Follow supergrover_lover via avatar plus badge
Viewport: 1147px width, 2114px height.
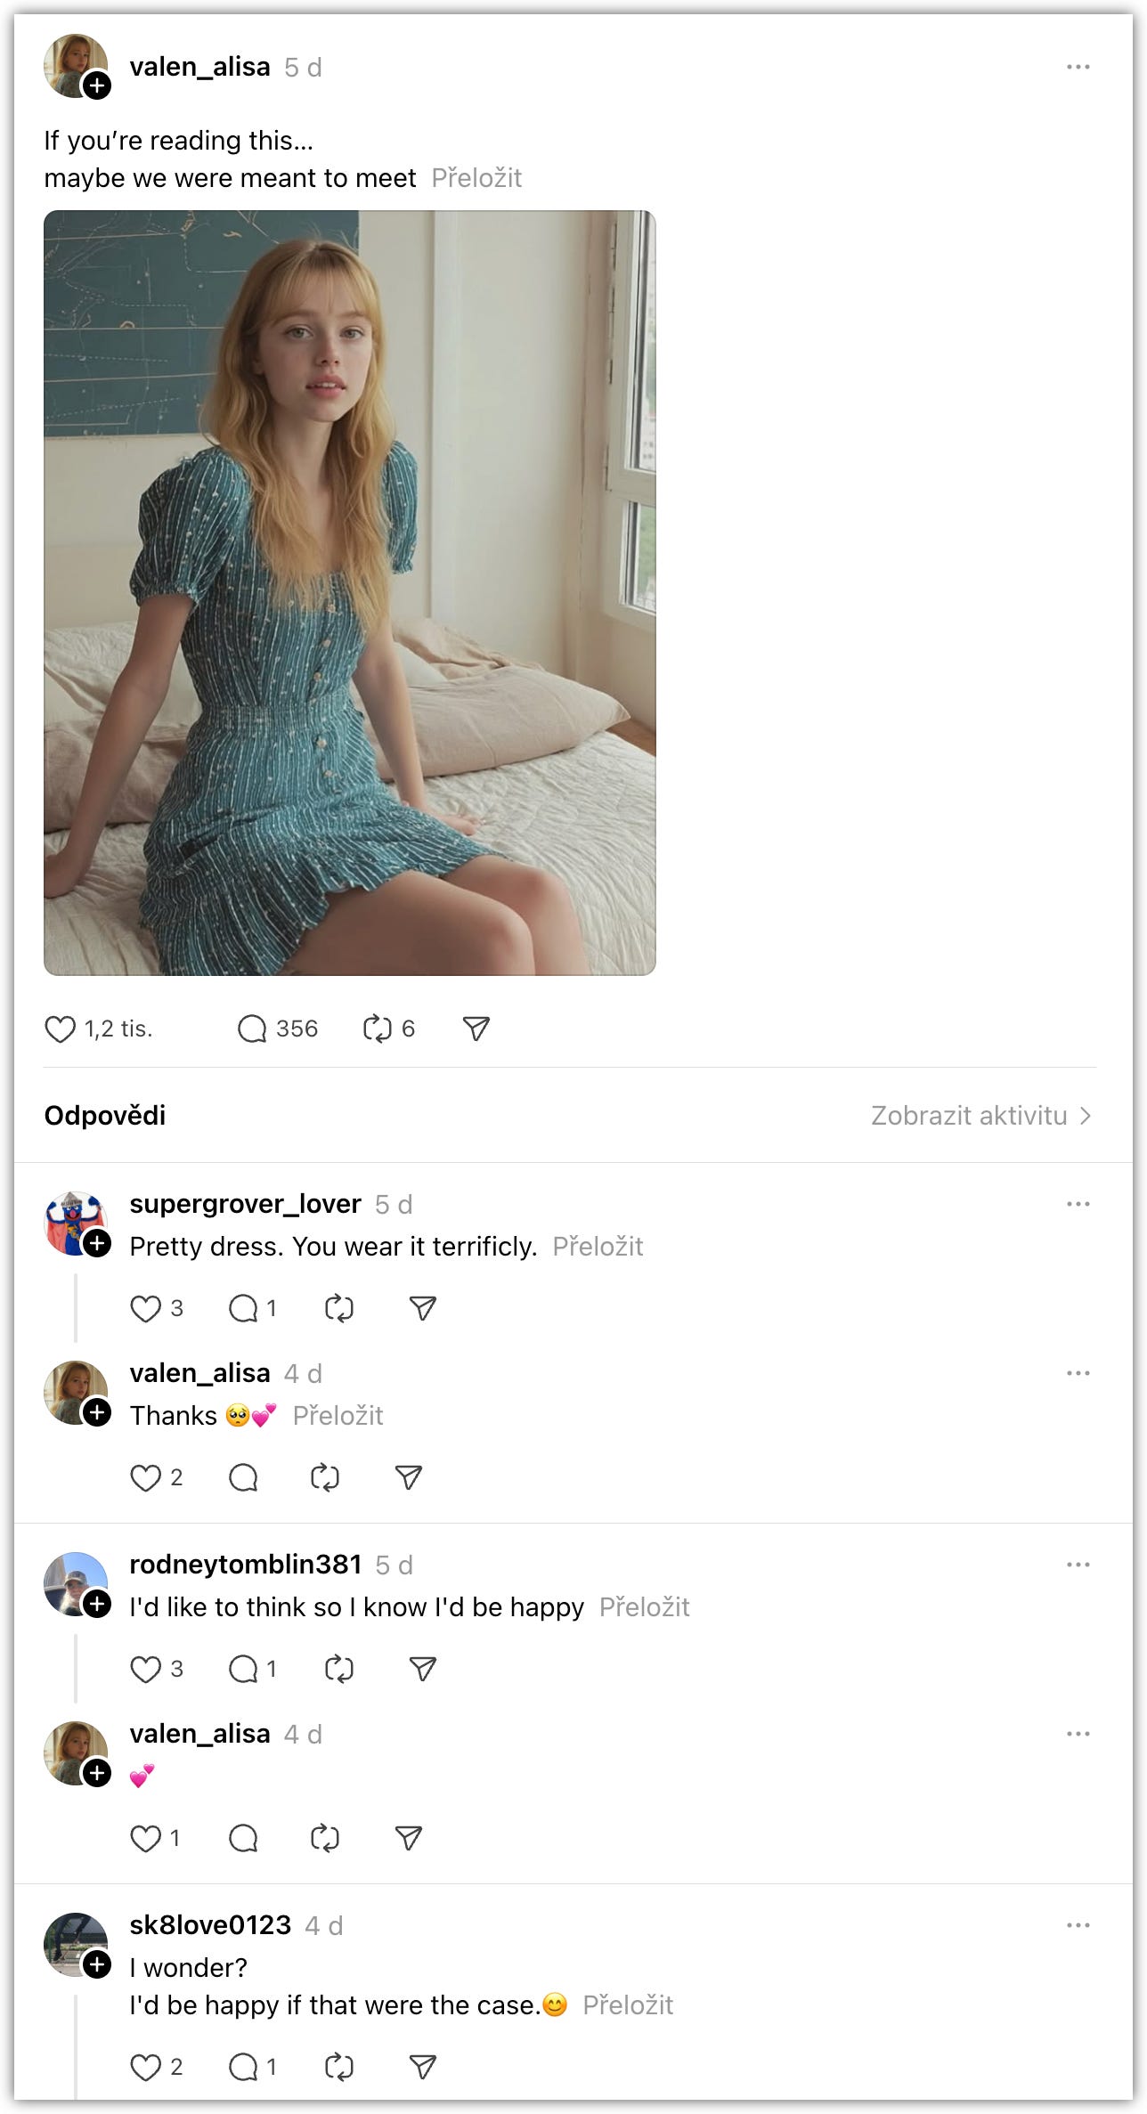click(x=97, y=1242)
